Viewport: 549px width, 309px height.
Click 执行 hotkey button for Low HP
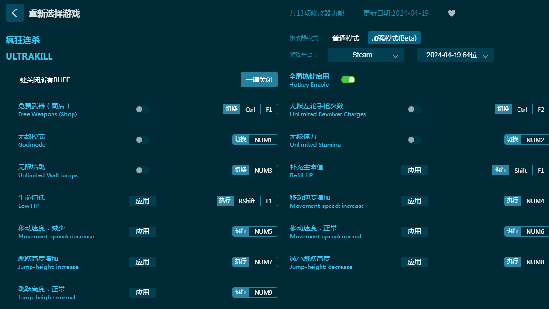pos(225,201)
